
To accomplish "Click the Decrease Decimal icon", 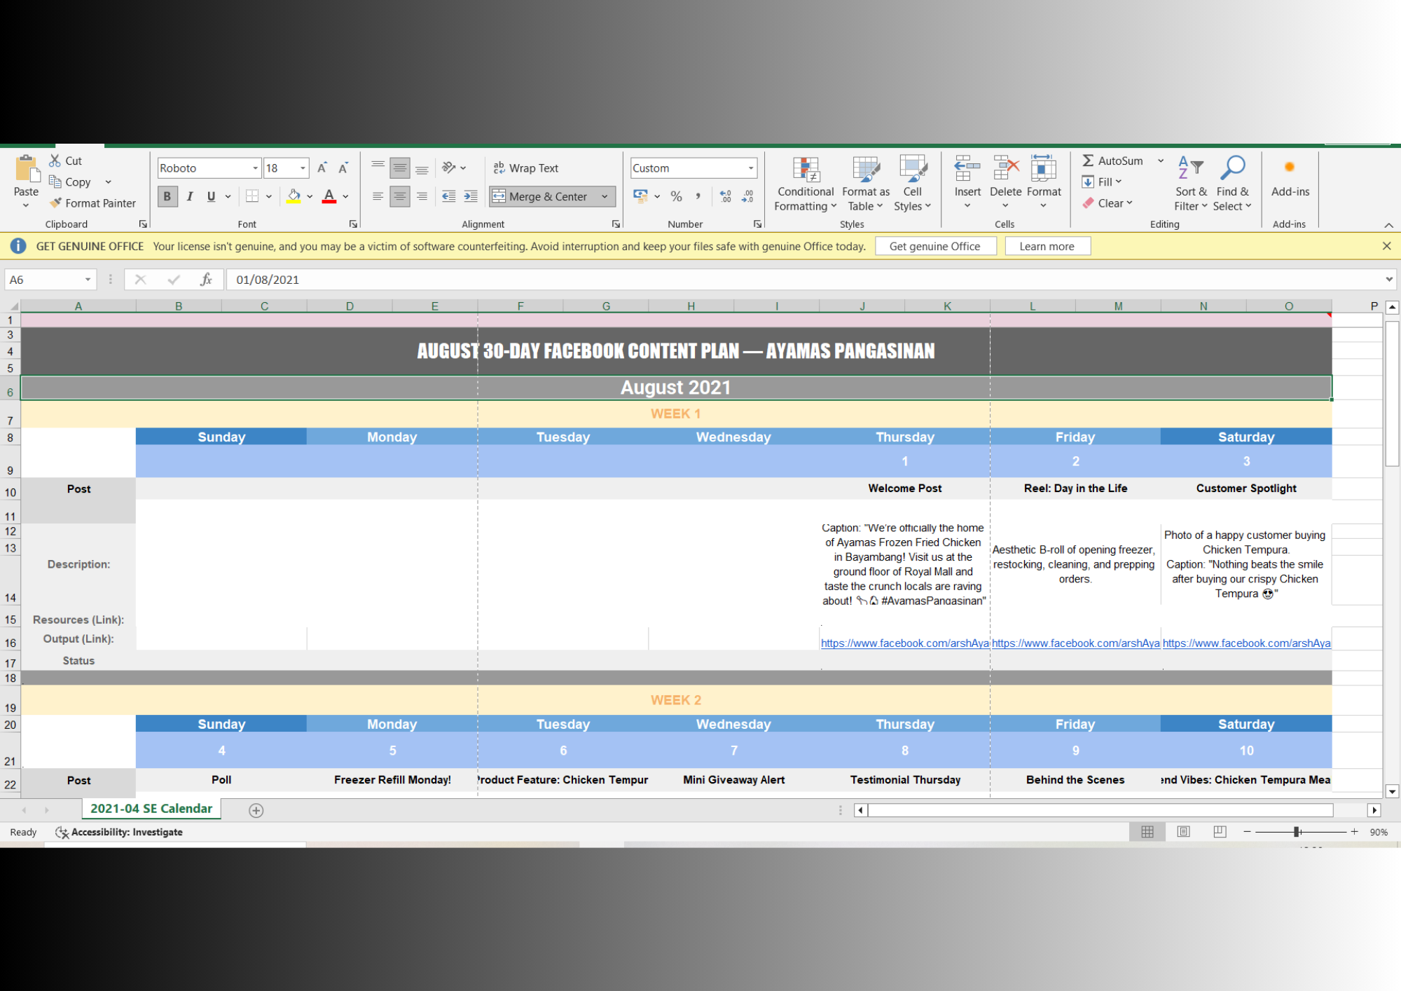I will click(x=747, y=196).
